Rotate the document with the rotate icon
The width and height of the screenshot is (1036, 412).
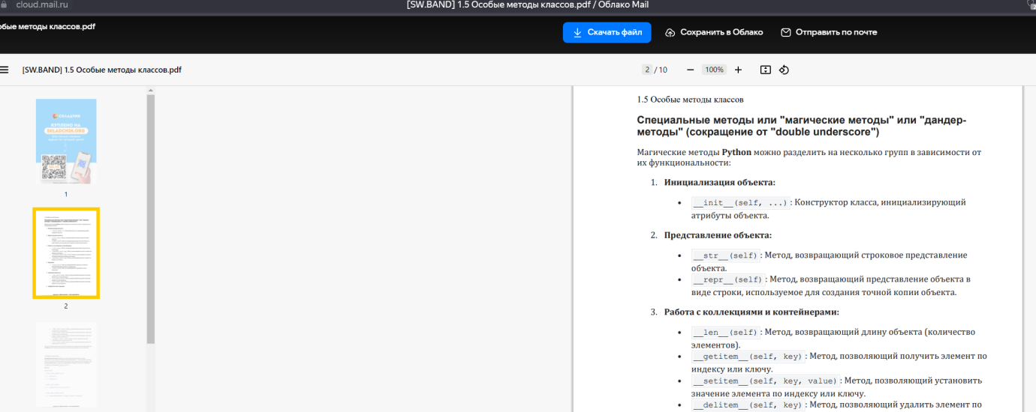[x=784, y=70]
